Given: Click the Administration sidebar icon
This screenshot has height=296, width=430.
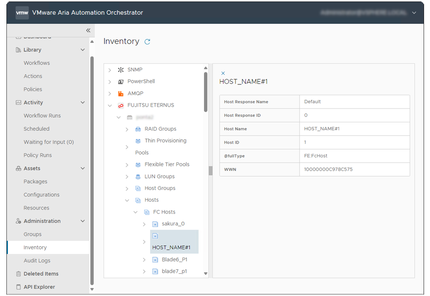Looking at the screenshot, I should [x=18, y=221].
